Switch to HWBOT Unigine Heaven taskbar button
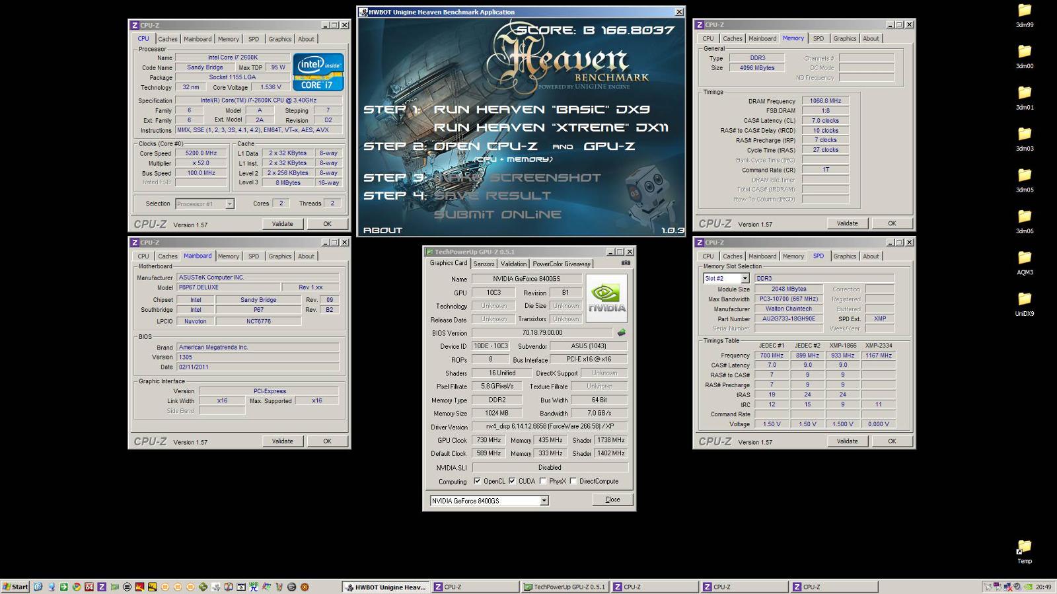Screen dimensions: 1057x594 click(x=386, y=587)
